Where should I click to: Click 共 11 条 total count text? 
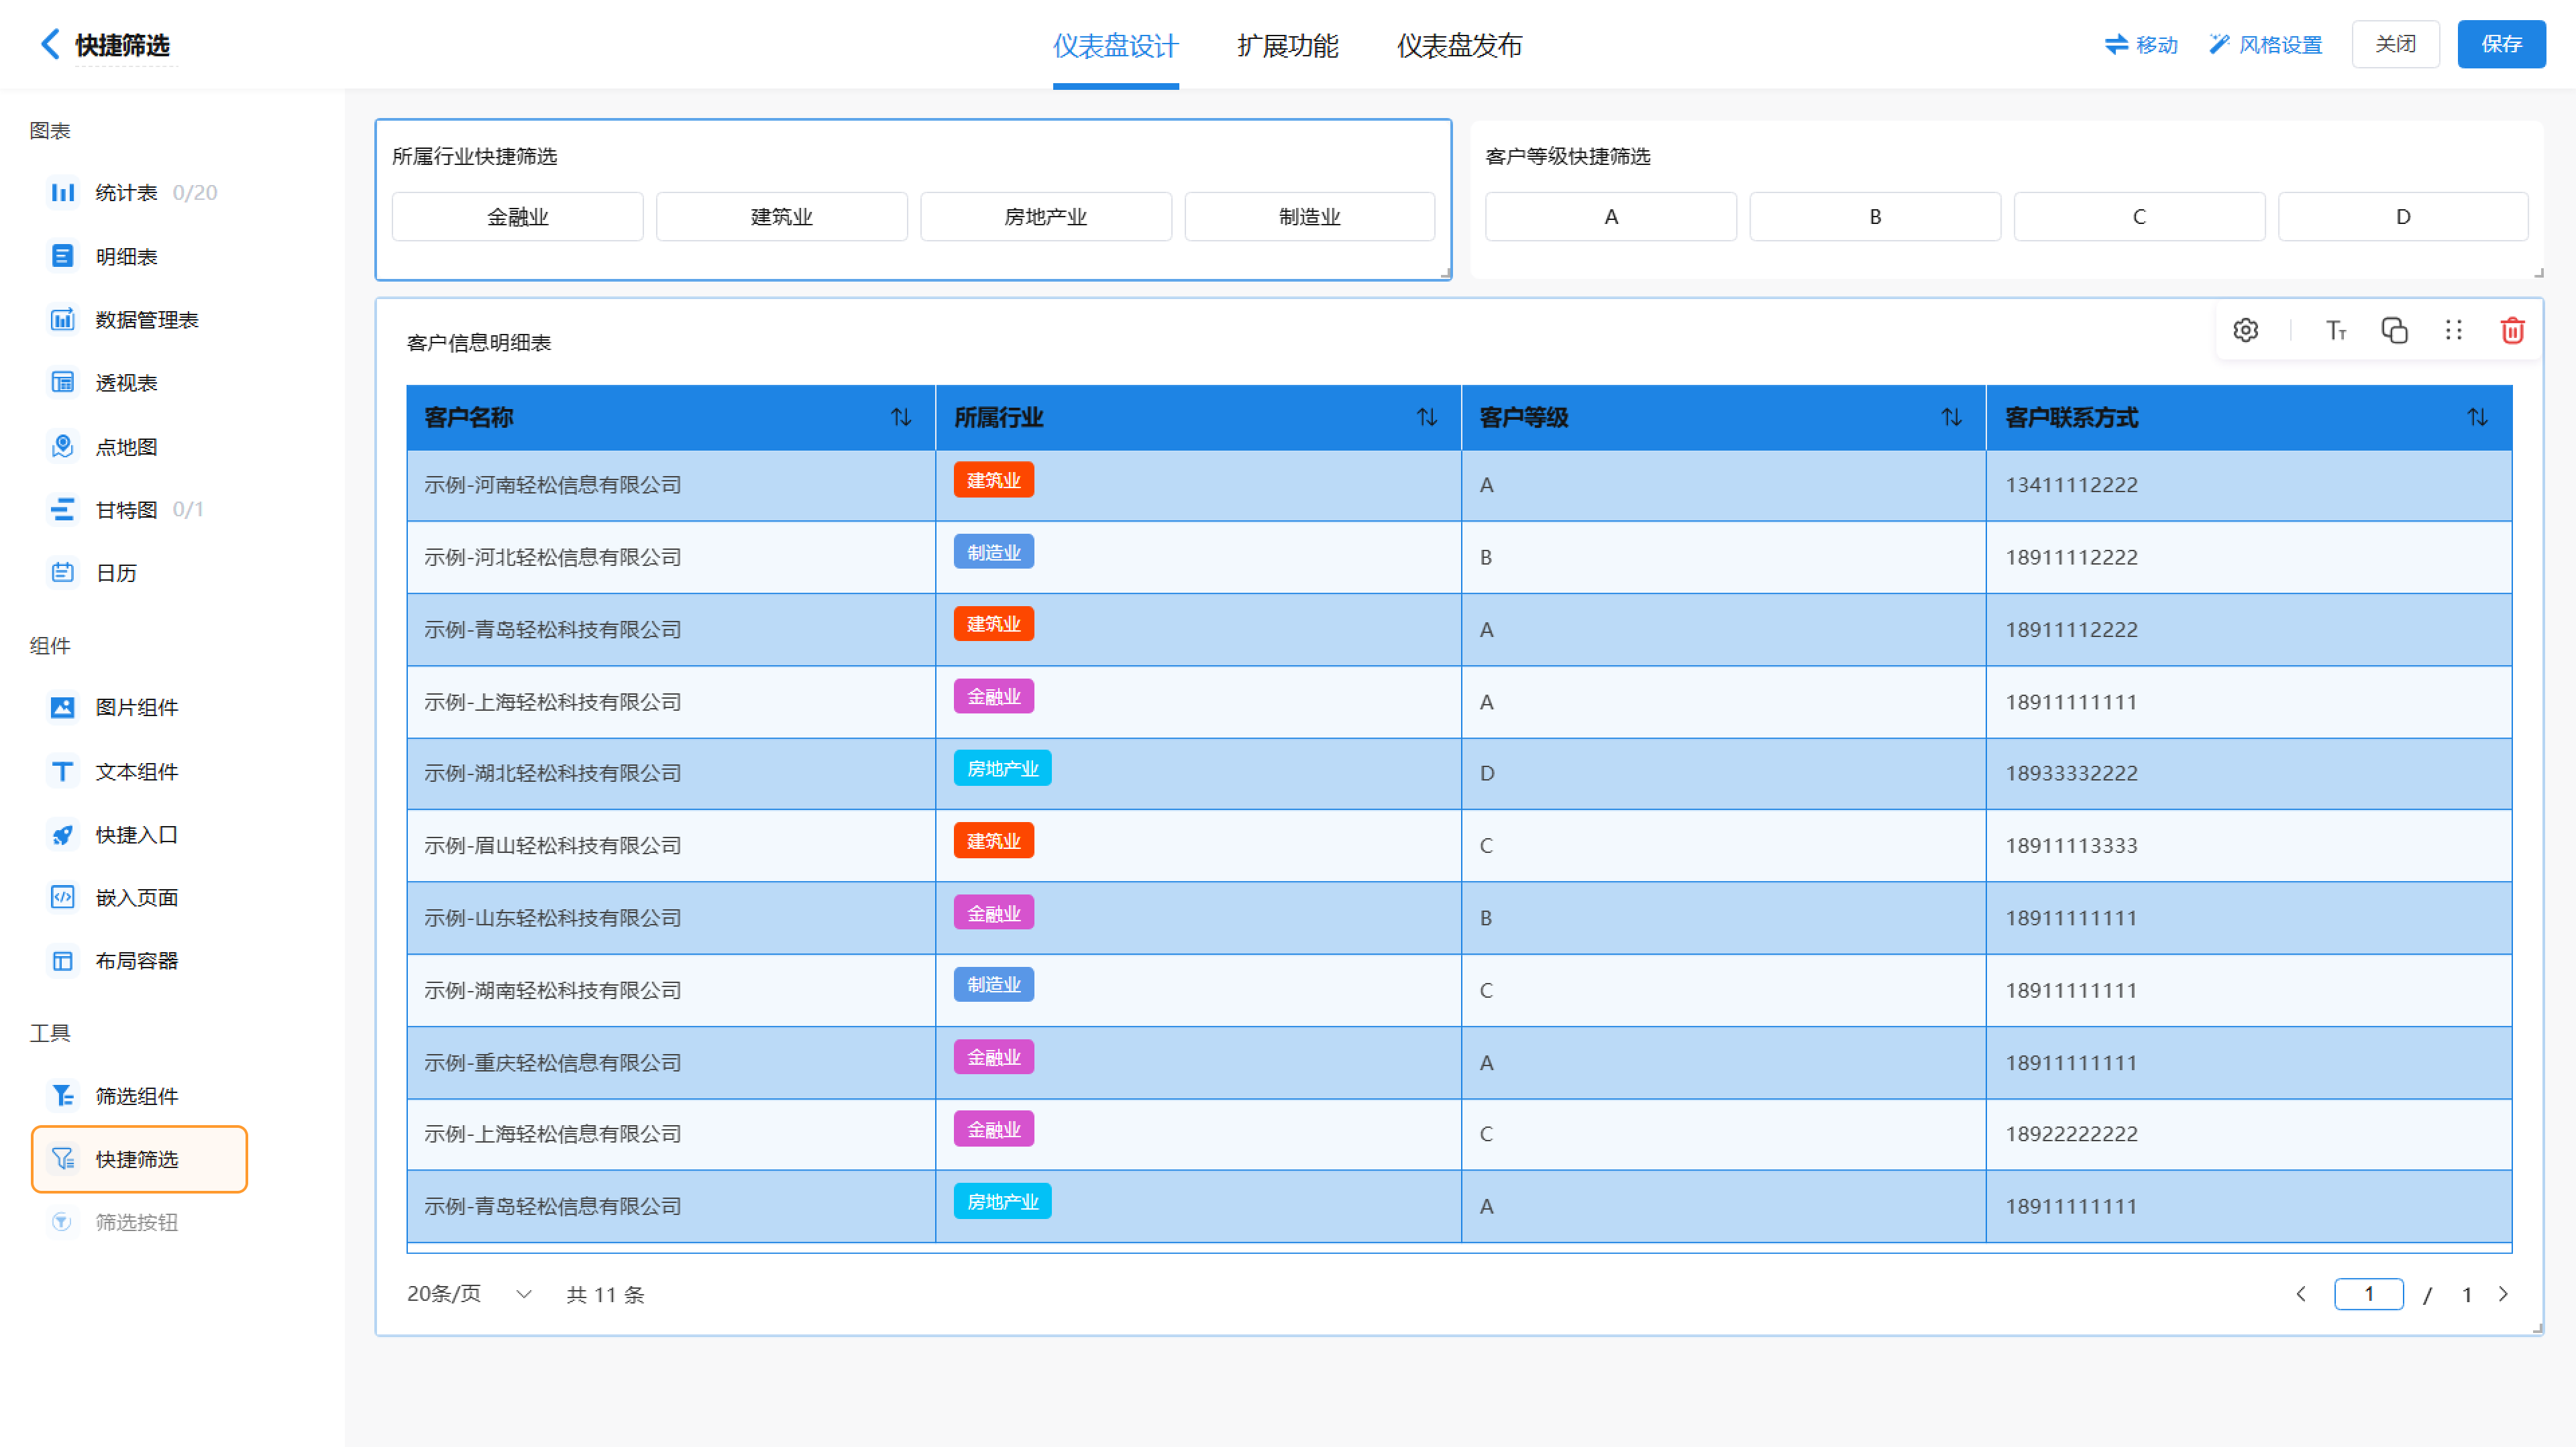coord(605,1295)
